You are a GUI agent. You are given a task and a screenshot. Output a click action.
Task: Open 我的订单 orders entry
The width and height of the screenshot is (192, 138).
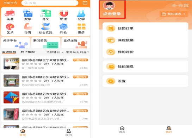pyautogui.click(x=145, y=29)
